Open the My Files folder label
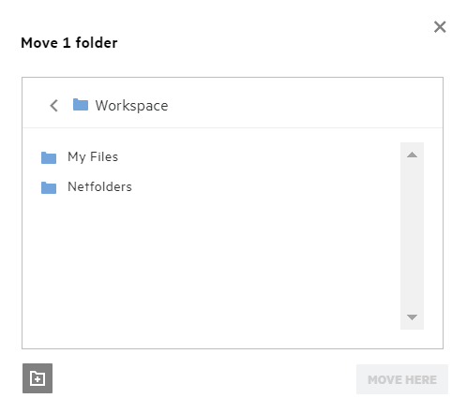This screenshot has height=413, width=467. 93,156
